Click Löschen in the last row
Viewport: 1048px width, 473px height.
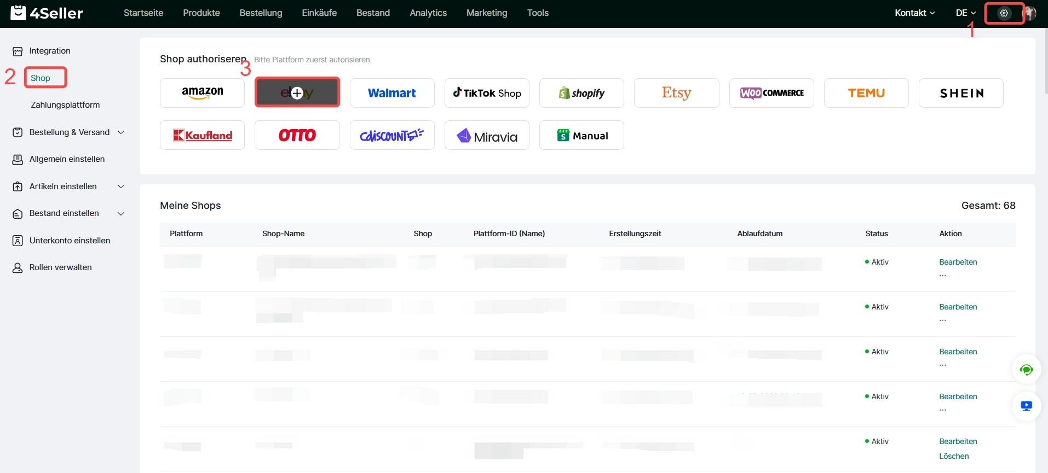954,456
